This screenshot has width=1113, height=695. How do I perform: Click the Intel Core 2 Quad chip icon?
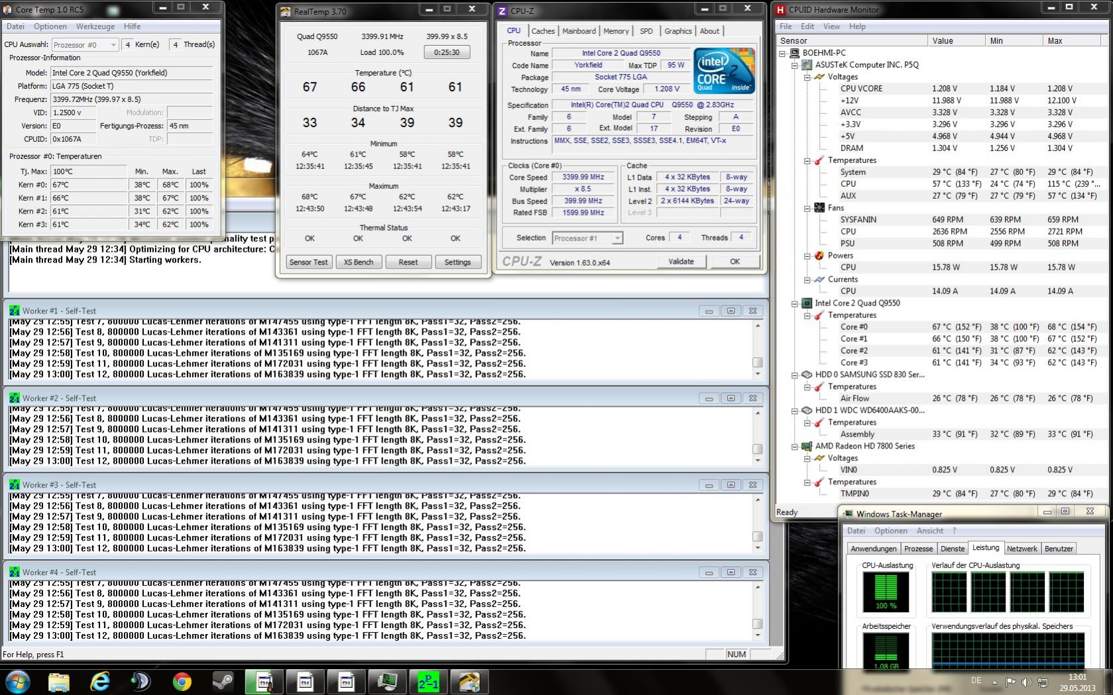tap(807, 303)
